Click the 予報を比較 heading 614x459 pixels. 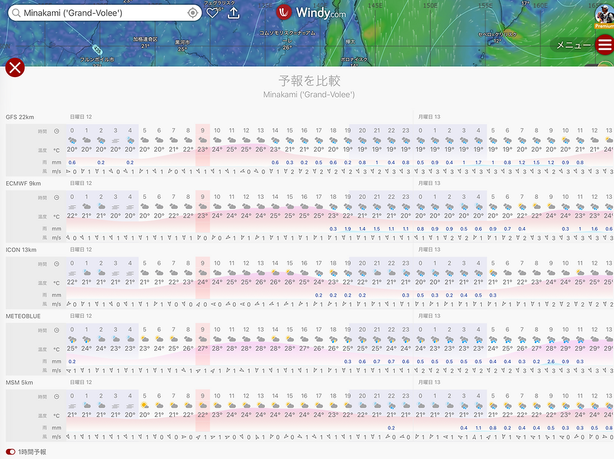[x=309, y=81]
